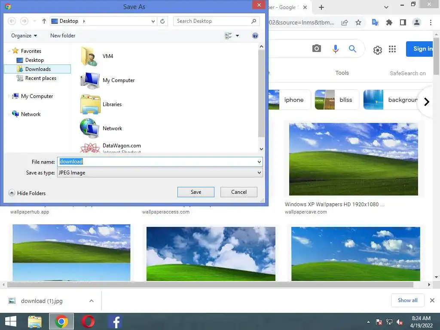Launch Opera from the taskbar

coord(88,321)
